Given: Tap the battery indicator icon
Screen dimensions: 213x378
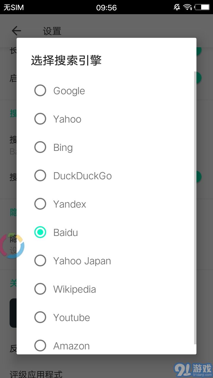Looking at the screenshot, I should coord(202,7).
